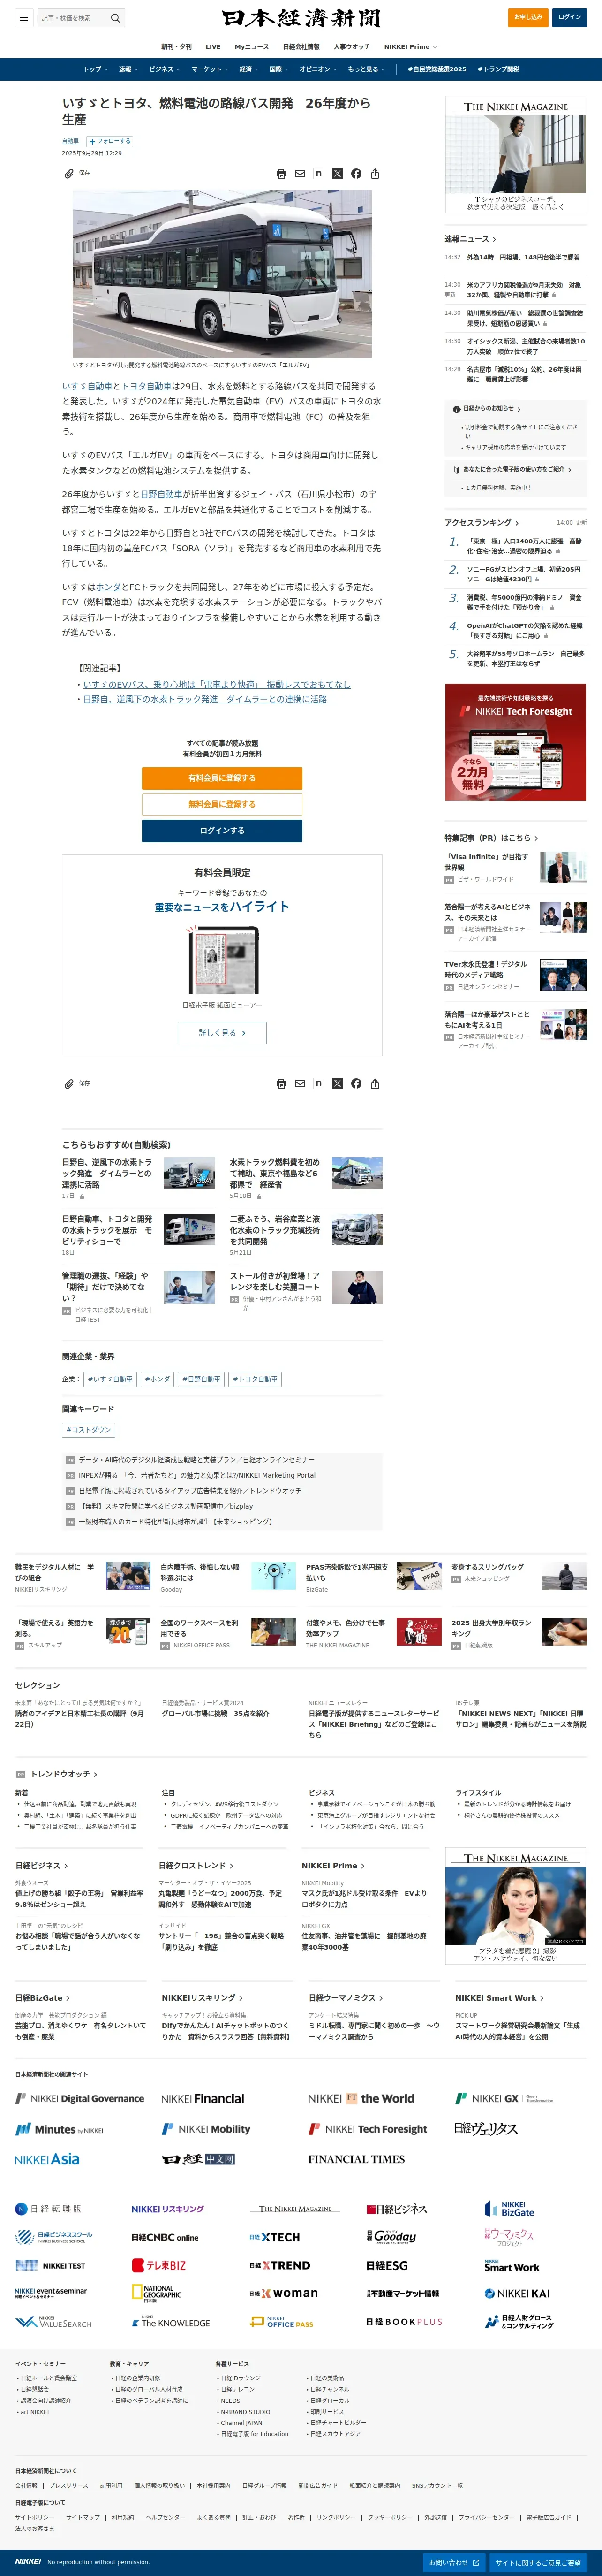Viewport: 602px width, 2576px height.
Task: Share by email icon under the headline
Action: pyautogui.click(x=300, y=174)
